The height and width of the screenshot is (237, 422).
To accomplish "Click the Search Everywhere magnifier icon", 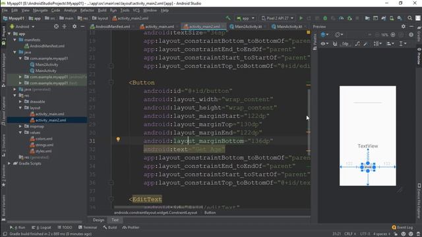I will [409, 18].
